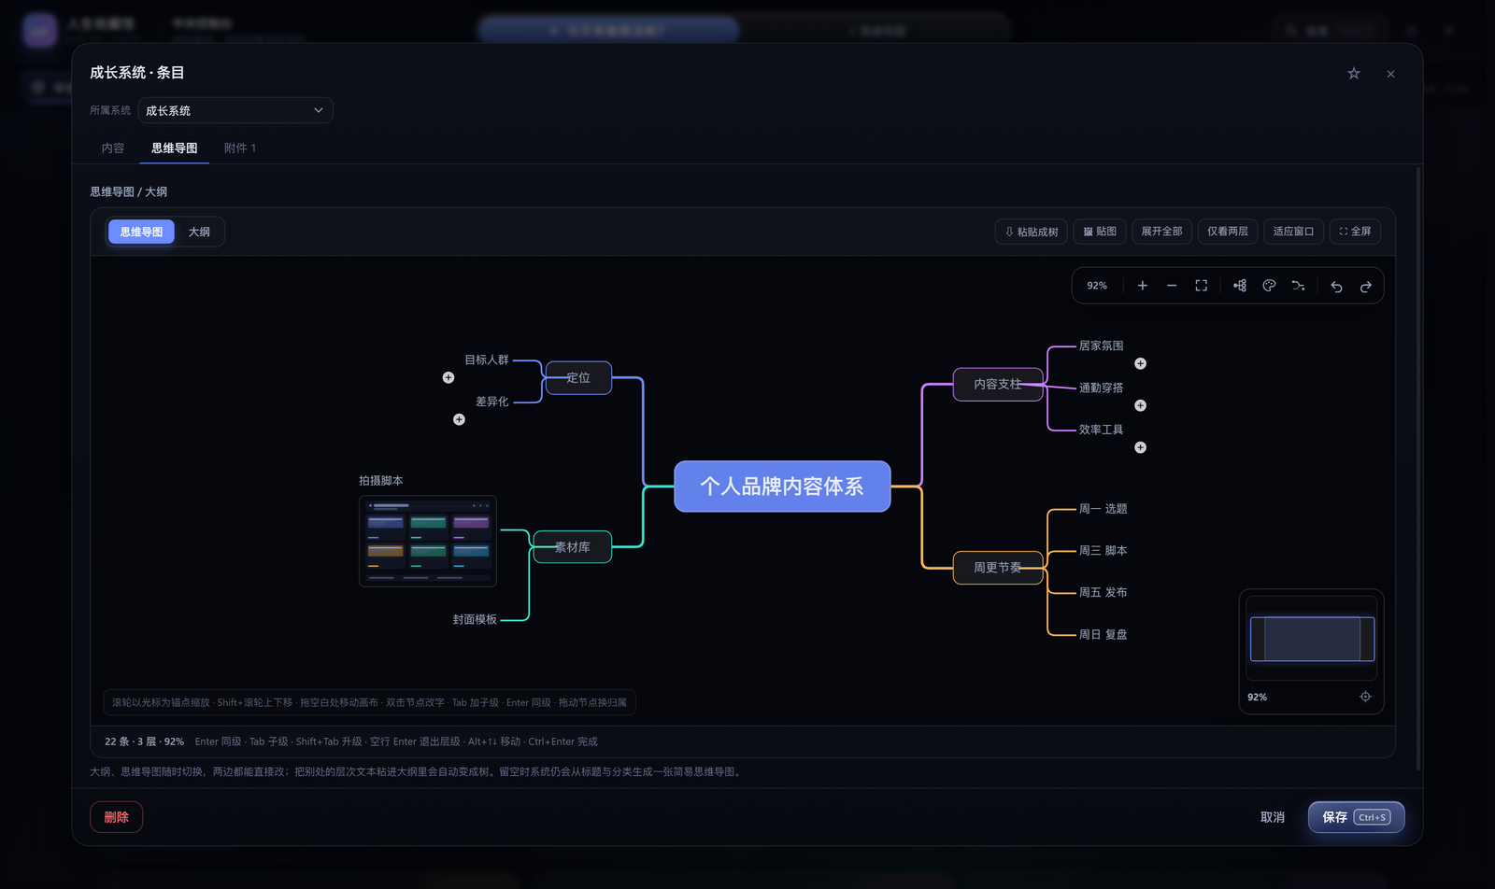
Task: Redo the mind map change
Action: click(x=1366, y=286)
